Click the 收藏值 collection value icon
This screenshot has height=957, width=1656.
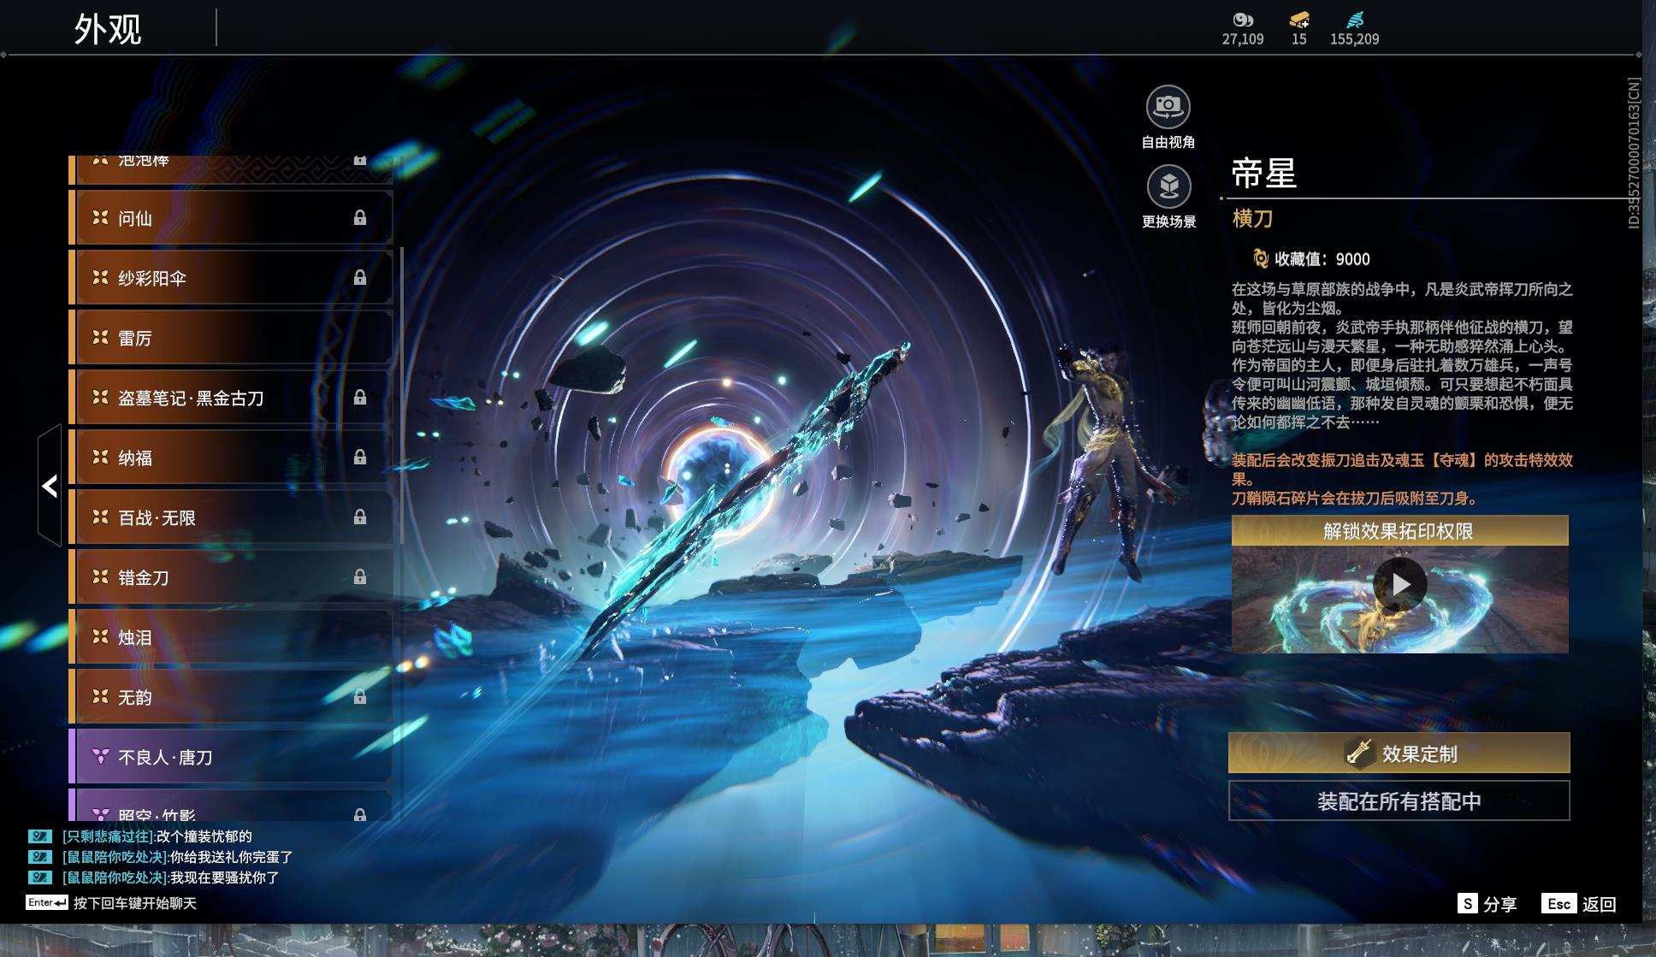coord(1259,258)
